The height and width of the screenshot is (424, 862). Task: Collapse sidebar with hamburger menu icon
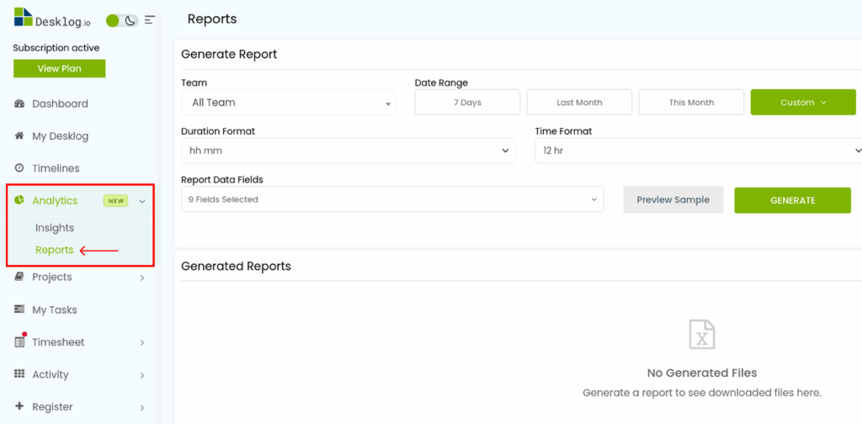click(x=150, y=20)
